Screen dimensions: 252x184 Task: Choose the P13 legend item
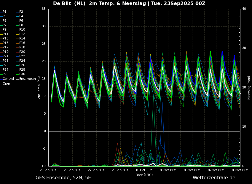[5, 39]
